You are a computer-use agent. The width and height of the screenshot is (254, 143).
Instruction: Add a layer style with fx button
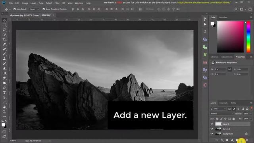pos(222,140)
